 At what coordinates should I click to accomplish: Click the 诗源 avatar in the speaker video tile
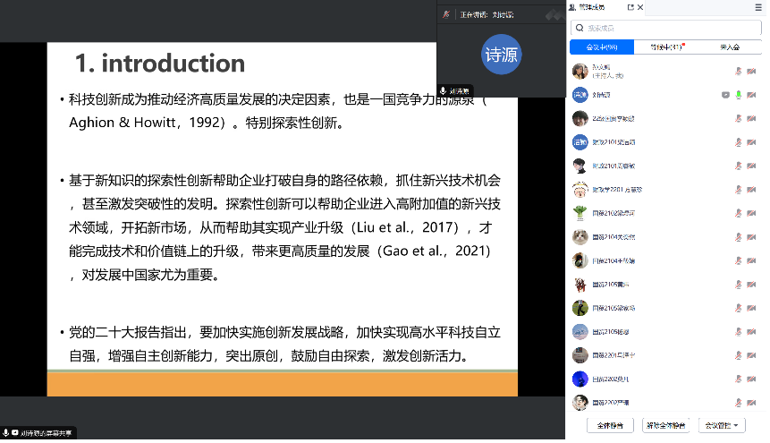[x=501, y=54]
